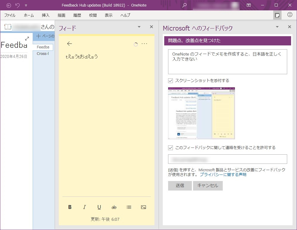The image size is (297, 230).
Task: Toggle bold formatting in the sticky note
Action: pos(69,207)
